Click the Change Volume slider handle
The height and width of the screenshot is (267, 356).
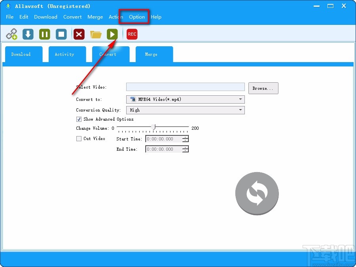pyautogui.click(x=153, y=127)
